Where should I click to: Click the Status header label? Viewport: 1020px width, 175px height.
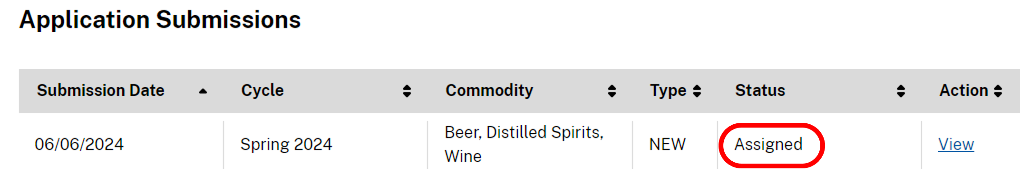(x=760, y=90)
